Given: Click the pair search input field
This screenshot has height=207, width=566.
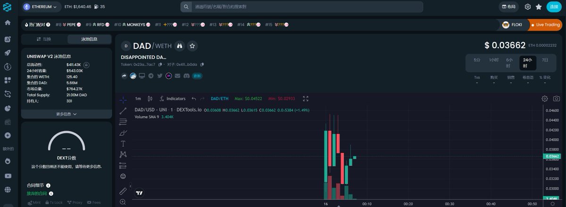Looking at the screenshot, I should (x=301, y=7).
